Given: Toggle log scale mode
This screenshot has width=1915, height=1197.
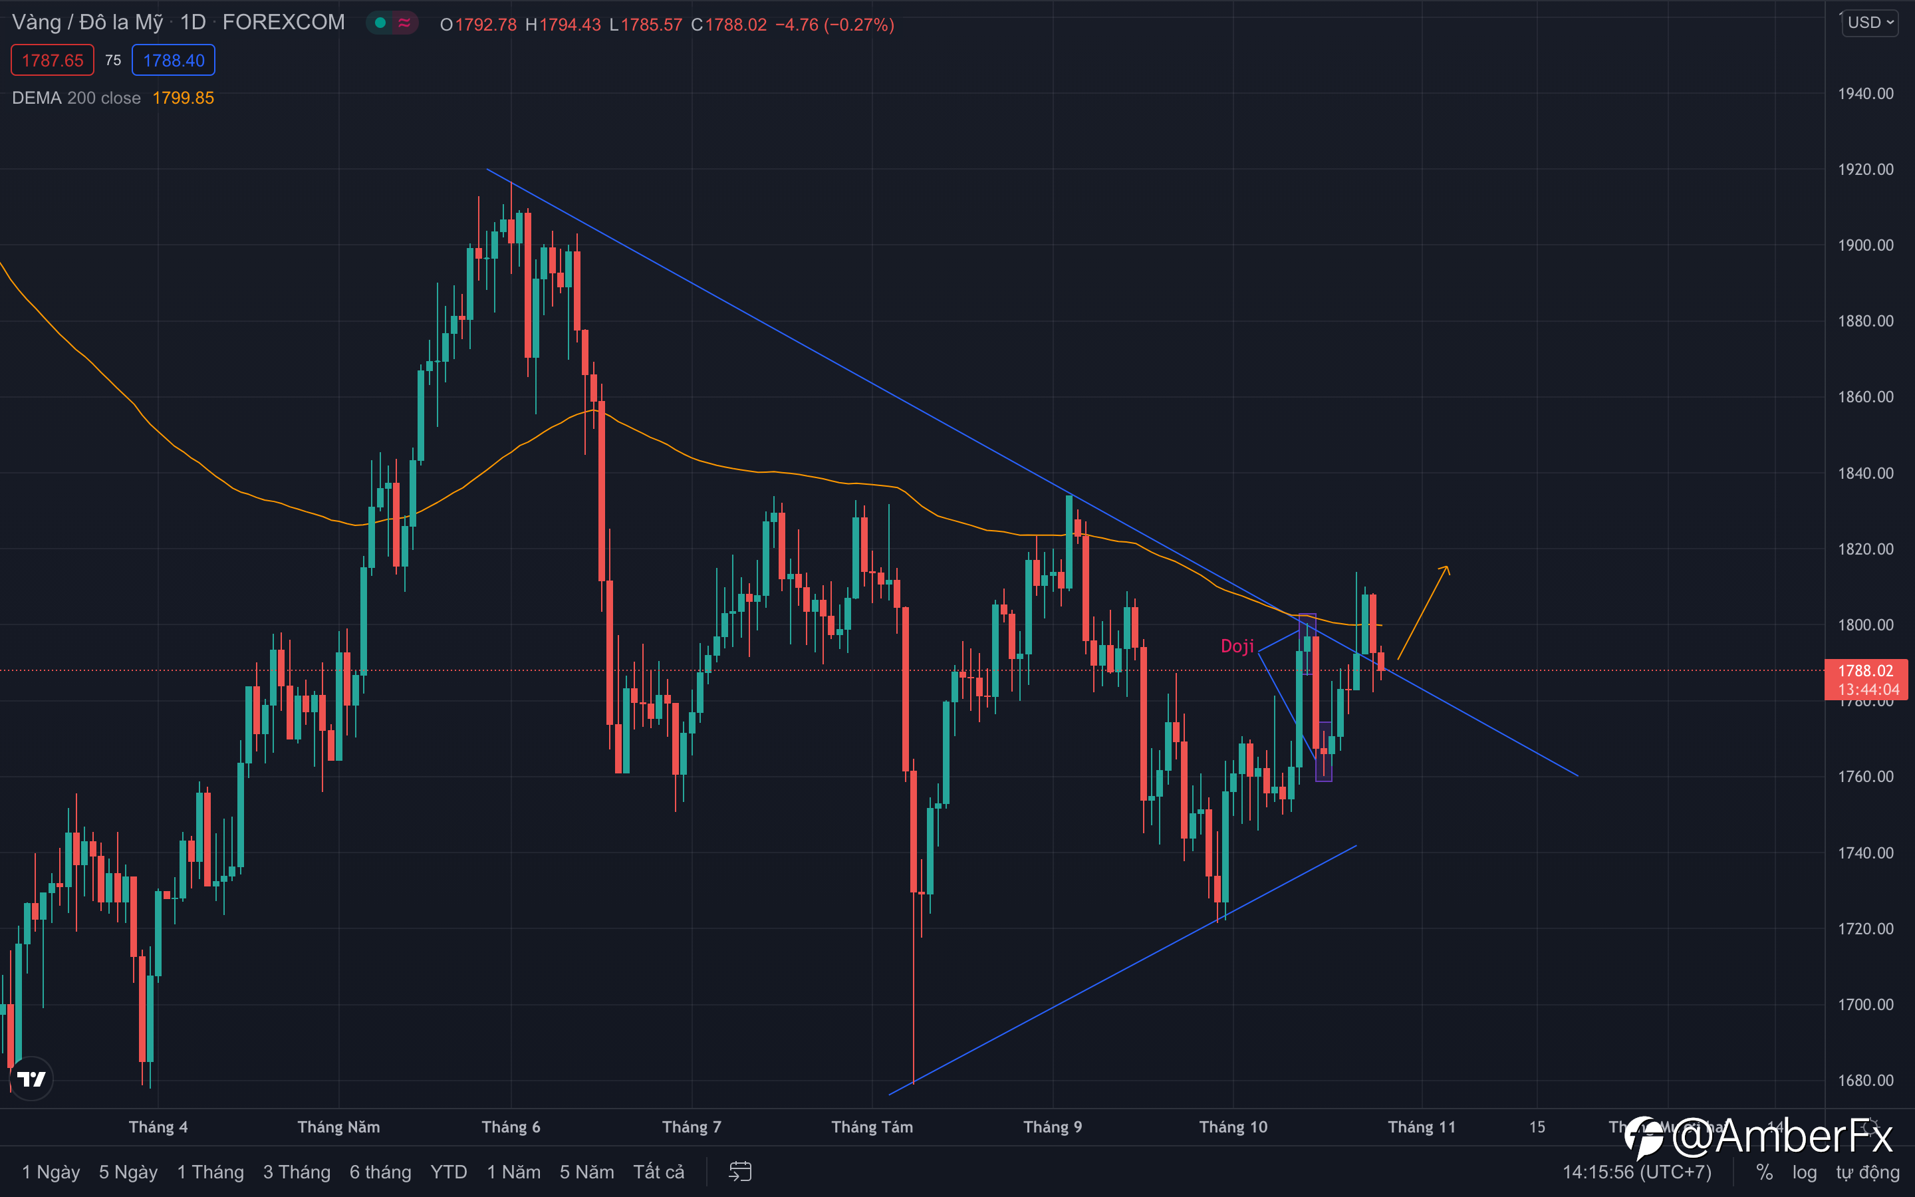Looking at the screenshot, I should pos(1804,1172).
